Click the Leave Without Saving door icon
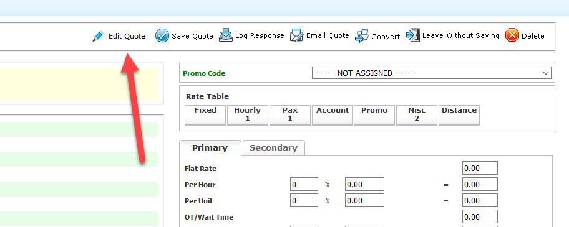Image resolution: width=569 pixels, height=227 pixels. 413,35
